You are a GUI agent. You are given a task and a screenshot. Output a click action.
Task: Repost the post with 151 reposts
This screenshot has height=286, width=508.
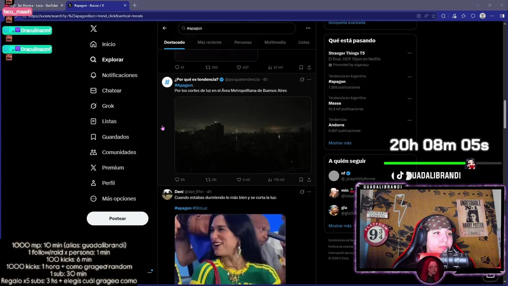click(x=211, y=180)
